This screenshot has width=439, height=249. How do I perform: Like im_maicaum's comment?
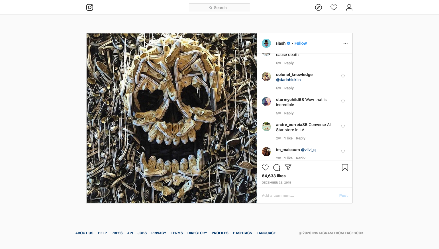pyautogui.click(x=343, y=151)
